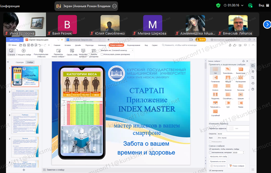
Task: Click the animation star icon in side strip
Action: (x=253, y=72)
